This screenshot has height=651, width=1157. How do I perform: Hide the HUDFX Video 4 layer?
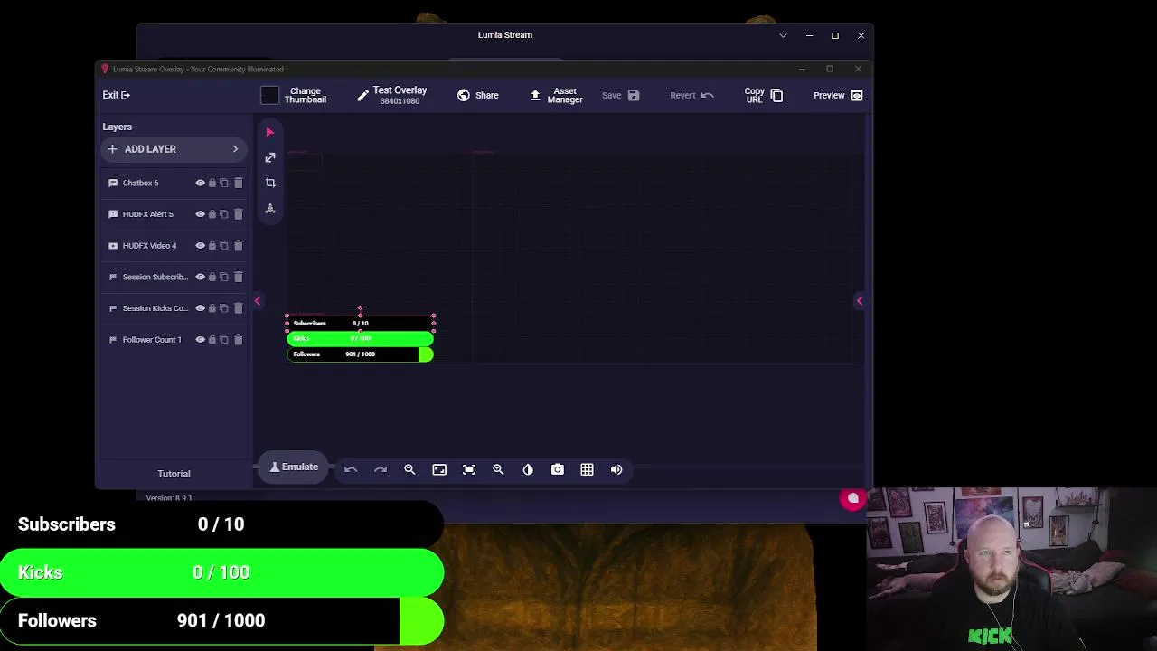pyautogui.click(x=200, y=245)
